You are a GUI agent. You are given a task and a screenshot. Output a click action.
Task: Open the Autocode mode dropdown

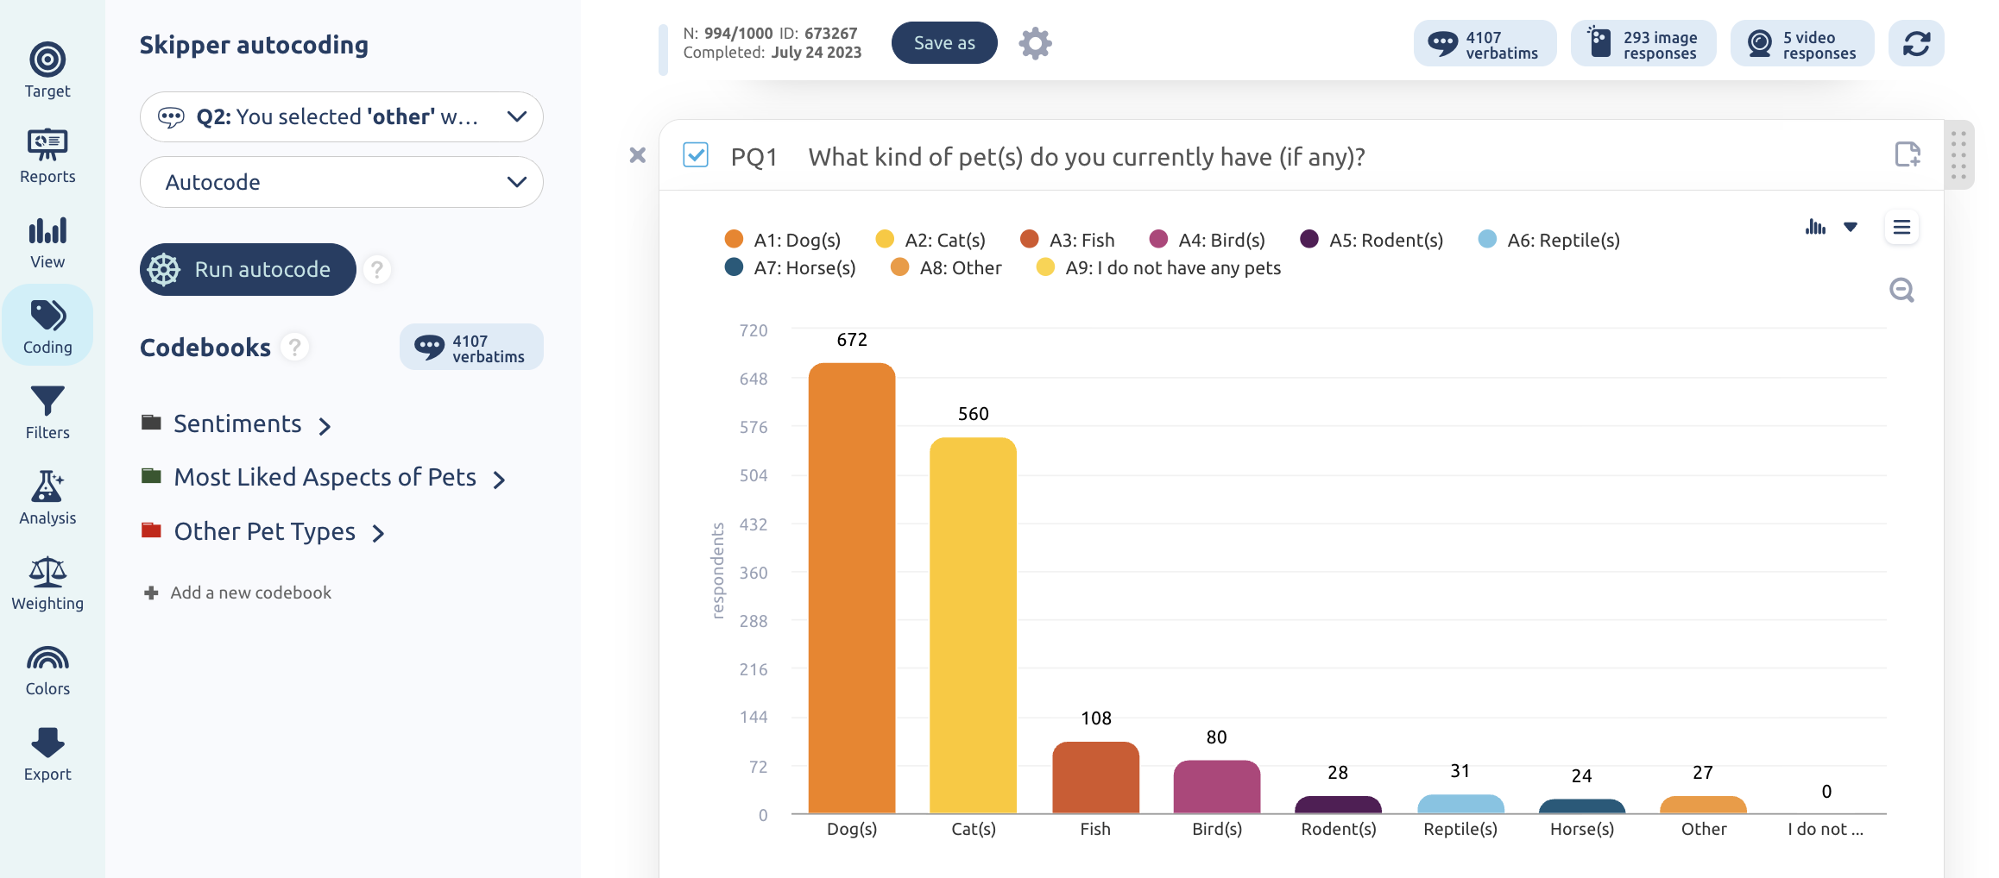tap(342, 182)
